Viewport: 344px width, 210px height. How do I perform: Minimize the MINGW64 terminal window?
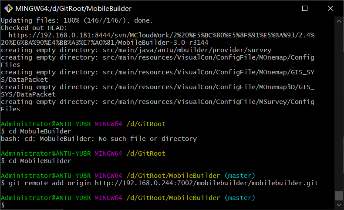tap(280, 8)
